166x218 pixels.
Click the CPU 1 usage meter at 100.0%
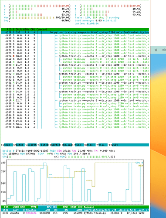[37, 6]
